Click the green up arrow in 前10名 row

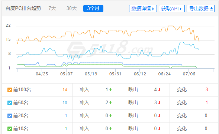111,128
